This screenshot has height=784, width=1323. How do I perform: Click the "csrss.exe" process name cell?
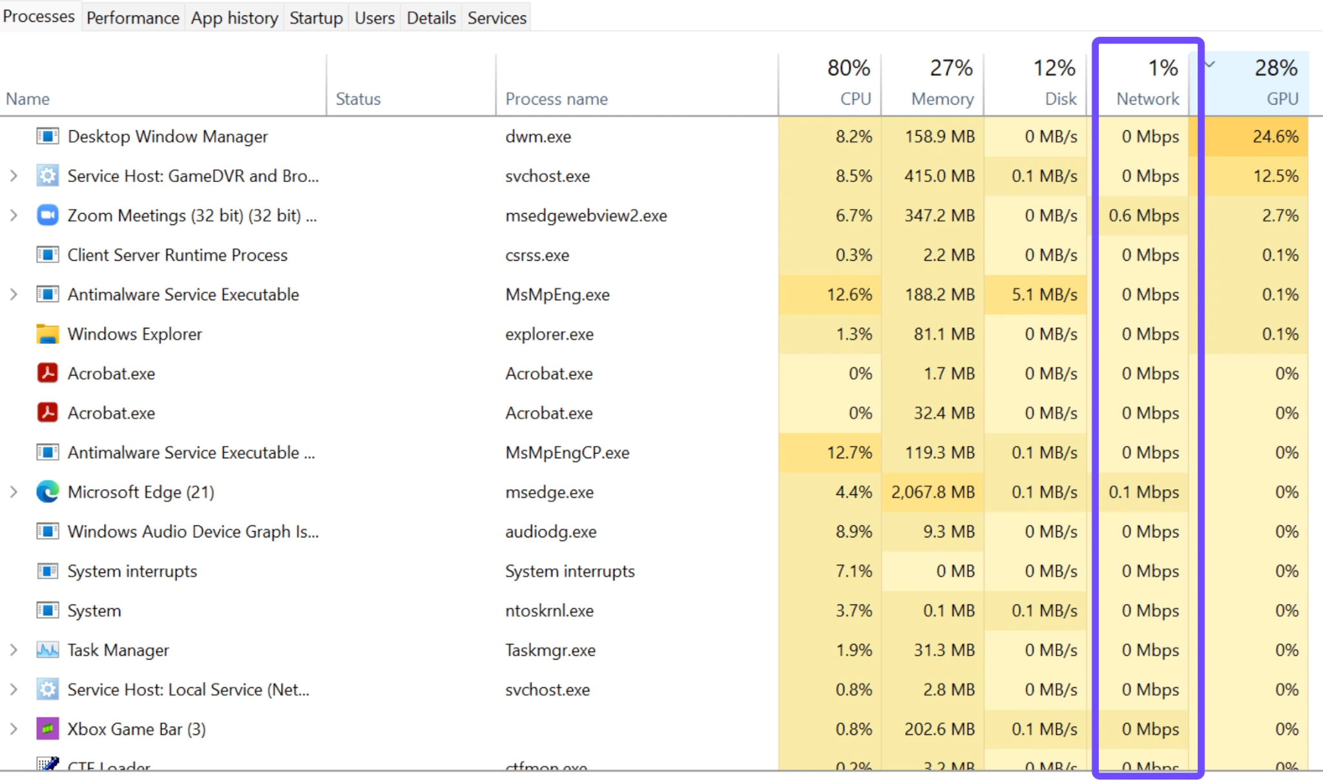point(537,255)
